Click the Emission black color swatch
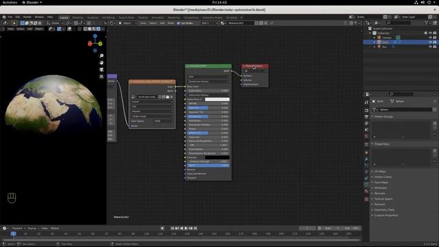This screenshot has width=439, height=247. [217, 157]
